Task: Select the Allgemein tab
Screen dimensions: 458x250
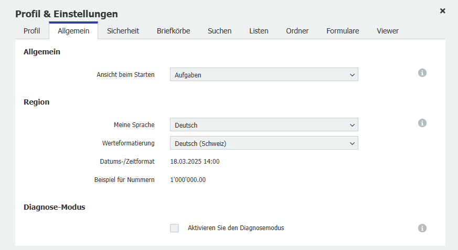Action: click(73, 31)
